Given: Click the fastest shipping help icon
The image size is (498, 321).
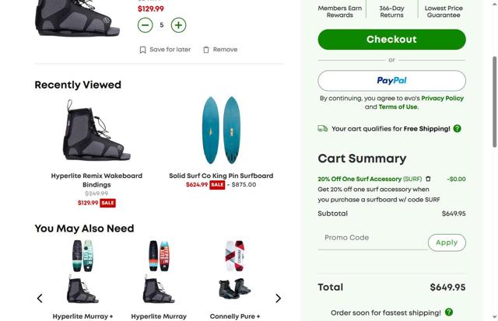Looking at the screenshot, I should [448, 312].
